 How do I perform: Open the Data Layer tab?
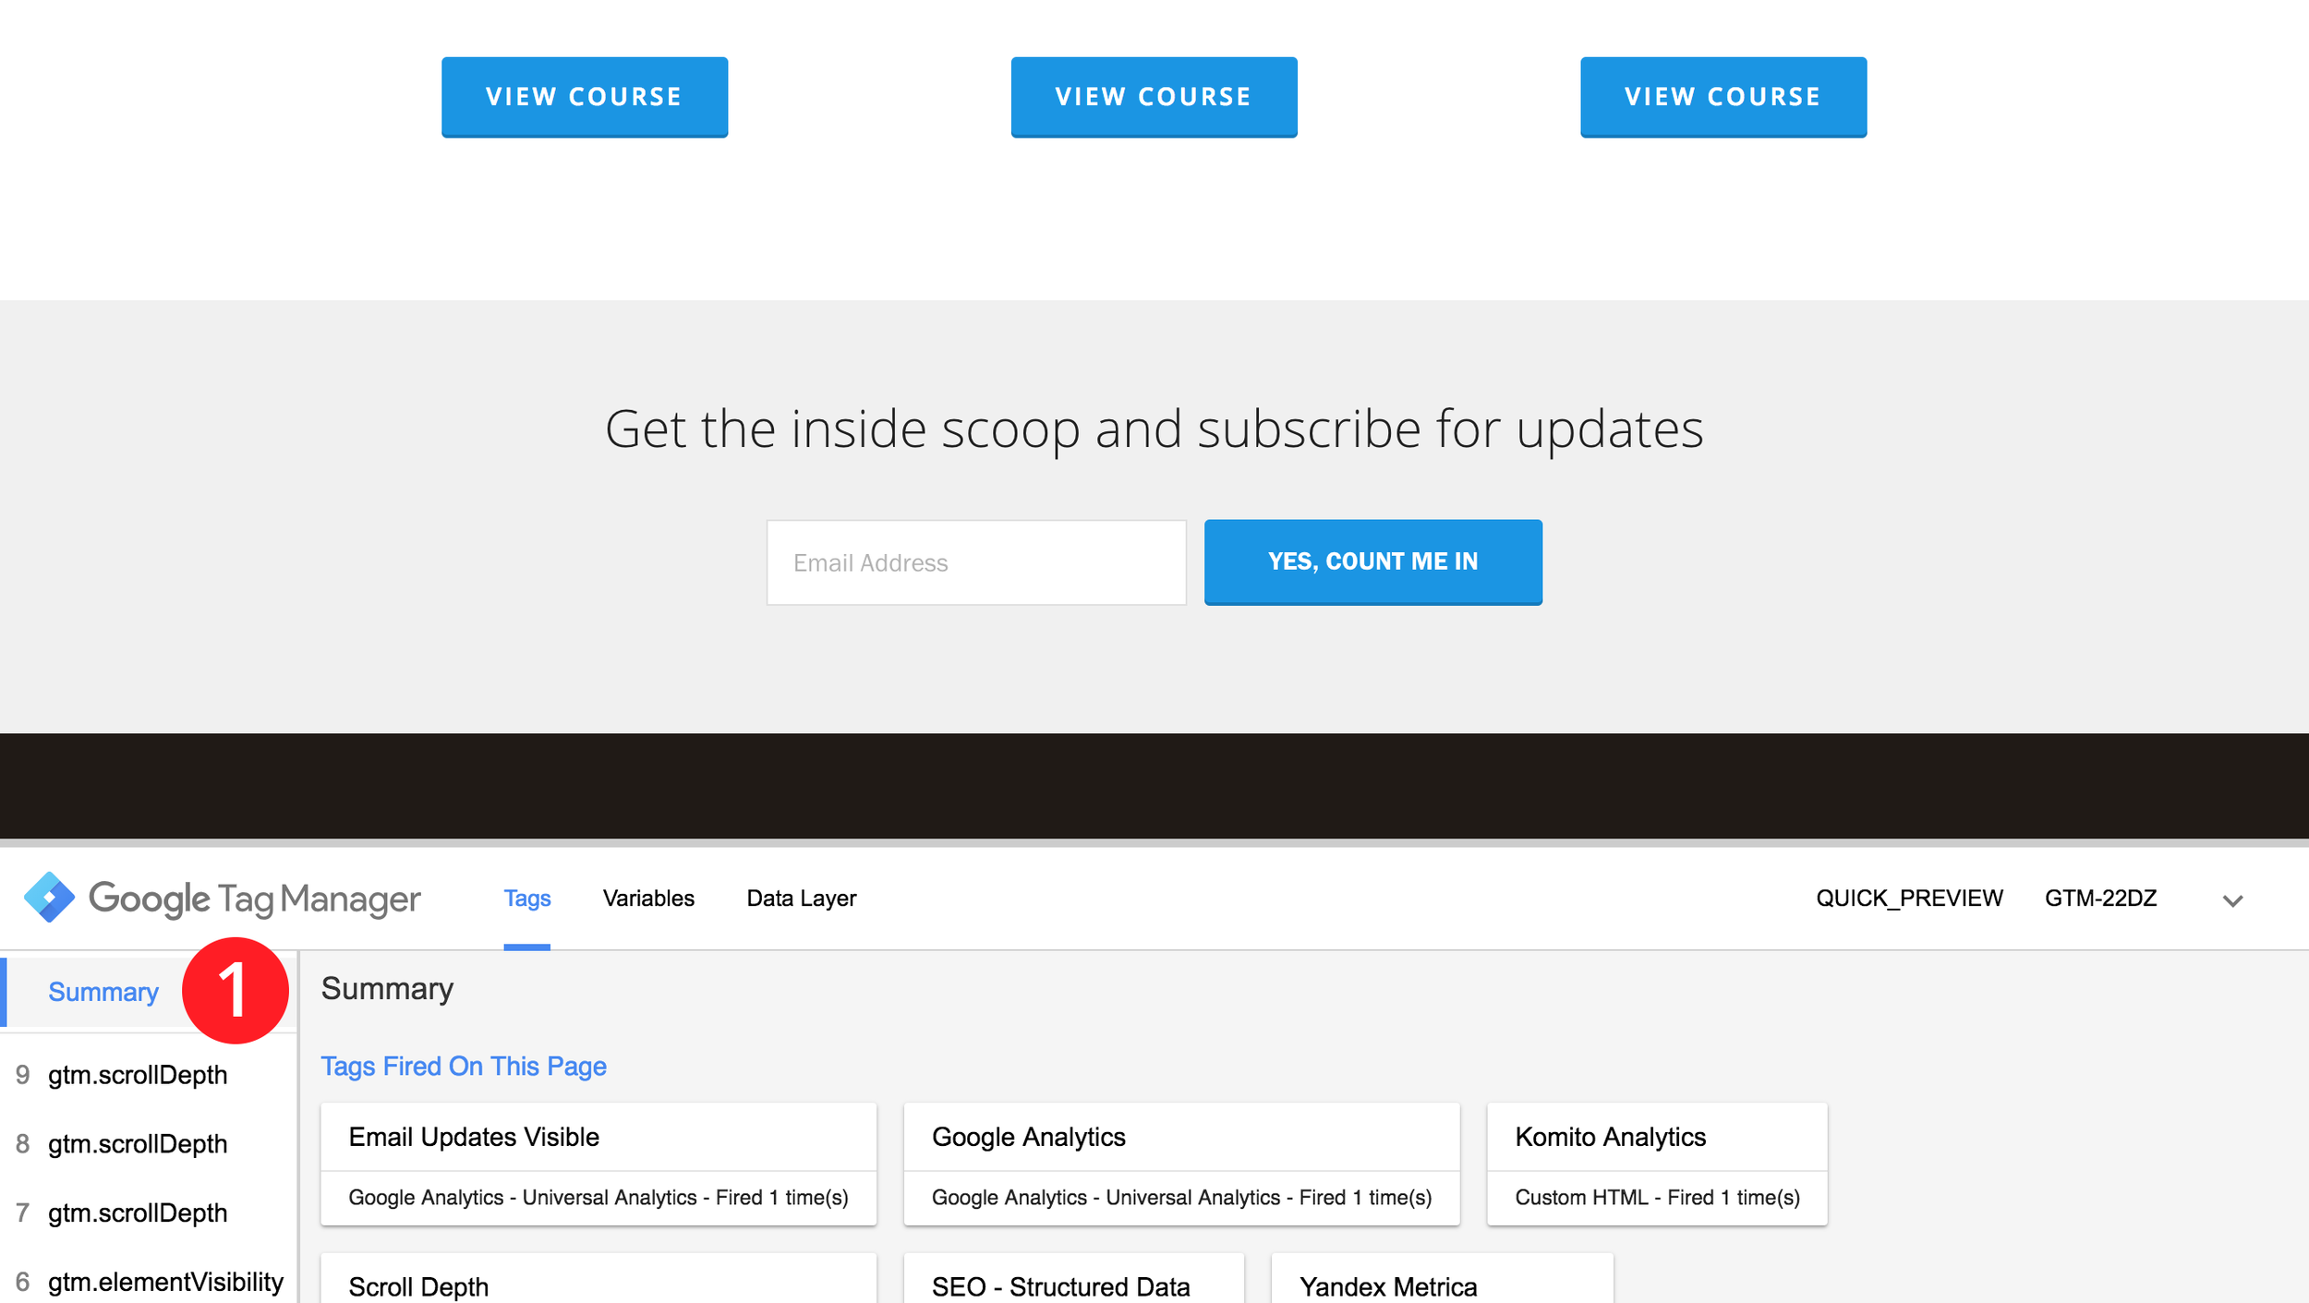coord(801,898)
